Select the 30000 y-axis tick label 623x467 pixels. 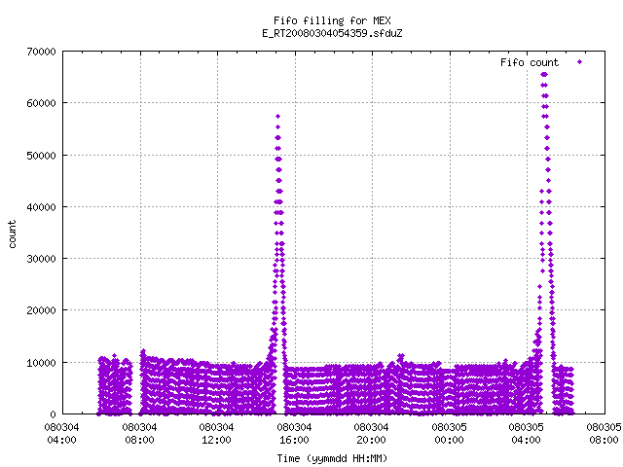coord(41,259)
